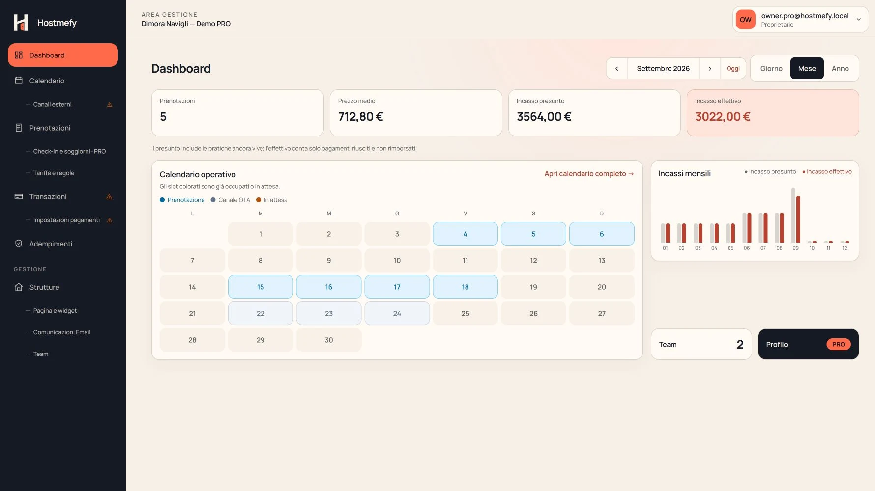Click the Transazioni card icon
Screen dimensions: 875x491
(19, 196)
